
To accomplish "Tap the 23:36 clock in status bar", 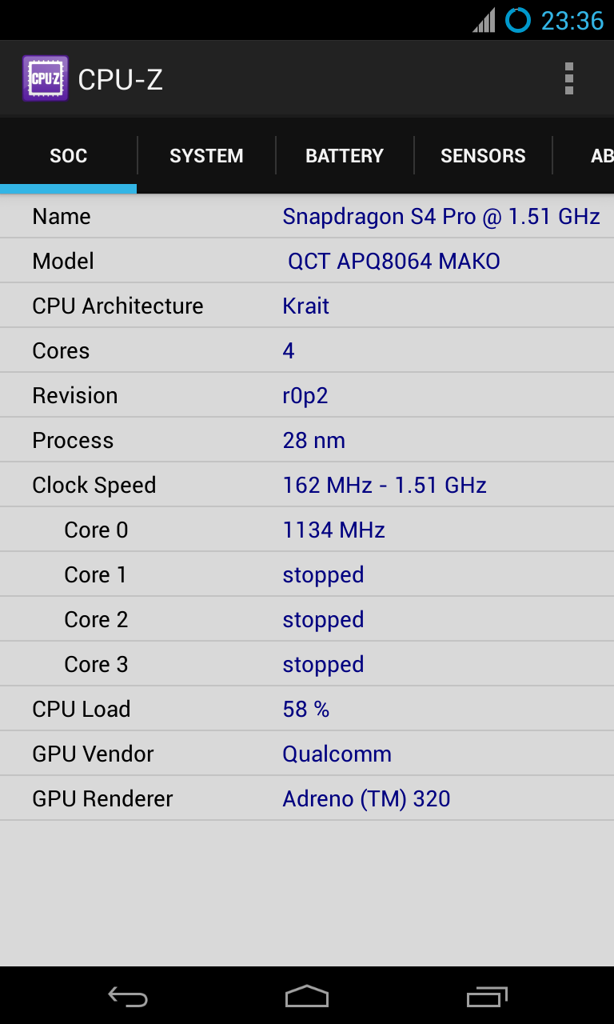I will click(x=572, y=20).
